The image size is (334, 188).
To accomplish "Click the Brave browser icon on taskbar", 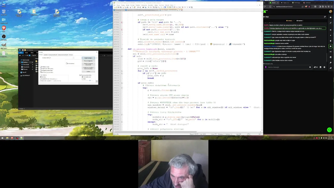I will (12, 138).
